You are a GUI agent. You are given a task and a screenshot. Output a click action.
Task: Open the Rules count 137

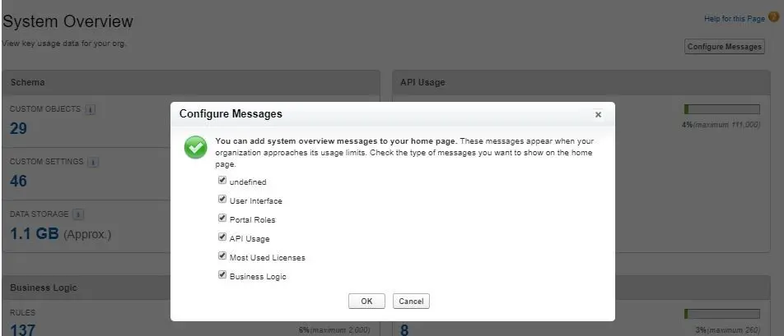[x=22, y=329]
